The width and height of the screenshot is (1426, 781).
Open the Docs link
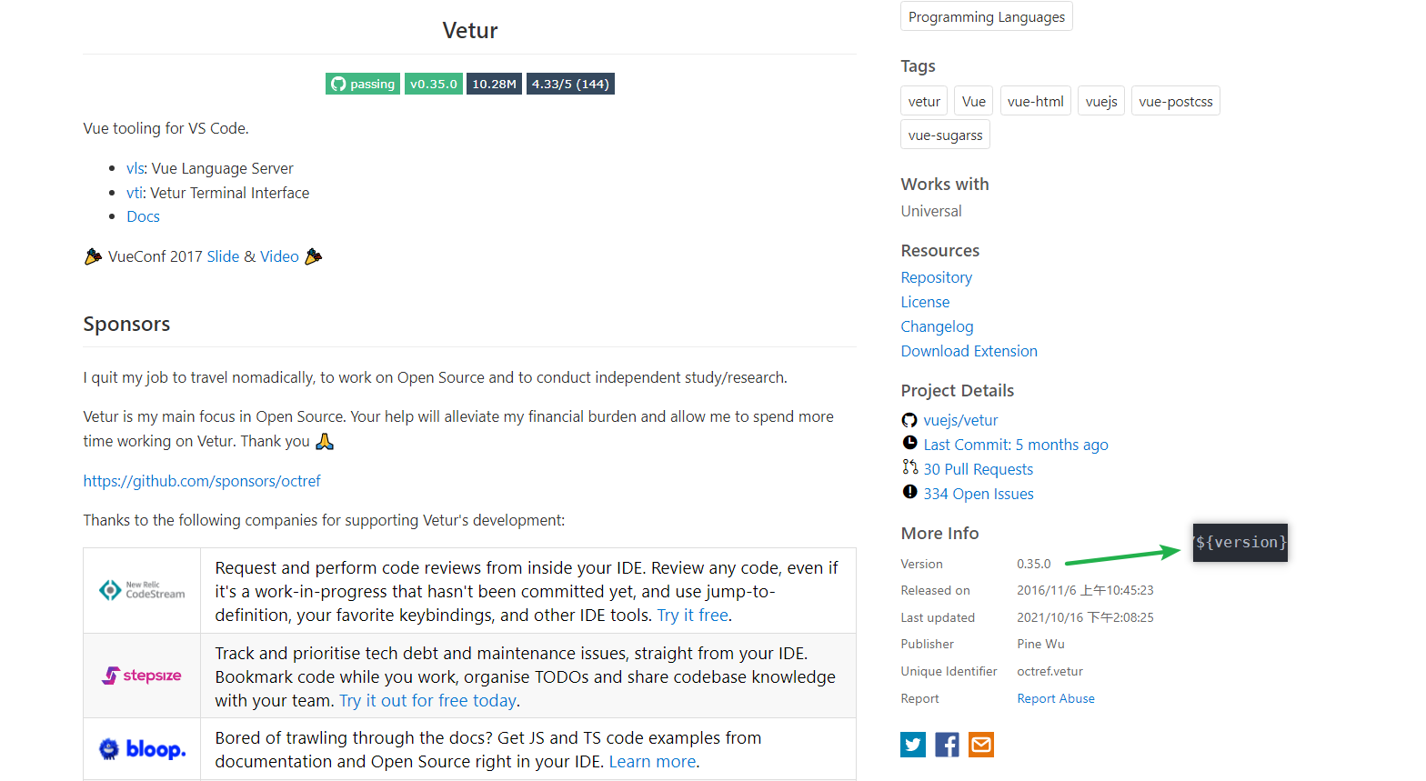click(143, 216)
